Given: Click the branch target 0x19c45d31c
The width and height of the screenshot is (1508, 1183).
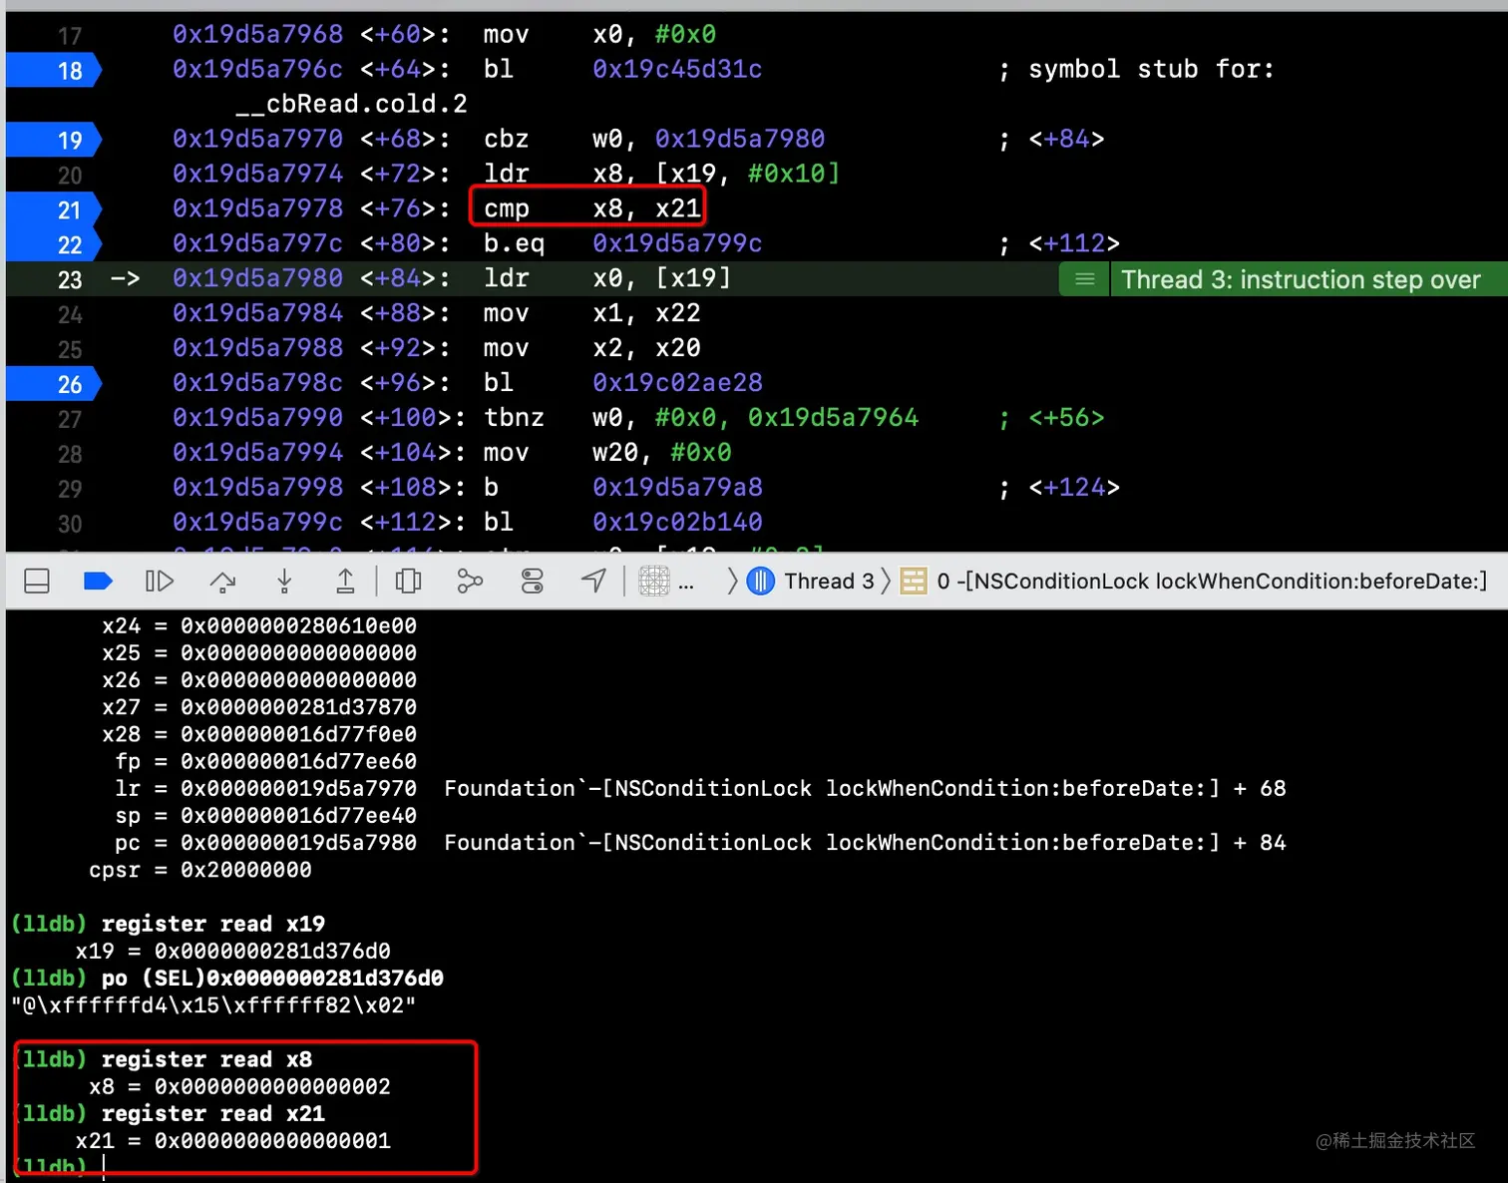Looking at the screenshot, I should point(677,69).
